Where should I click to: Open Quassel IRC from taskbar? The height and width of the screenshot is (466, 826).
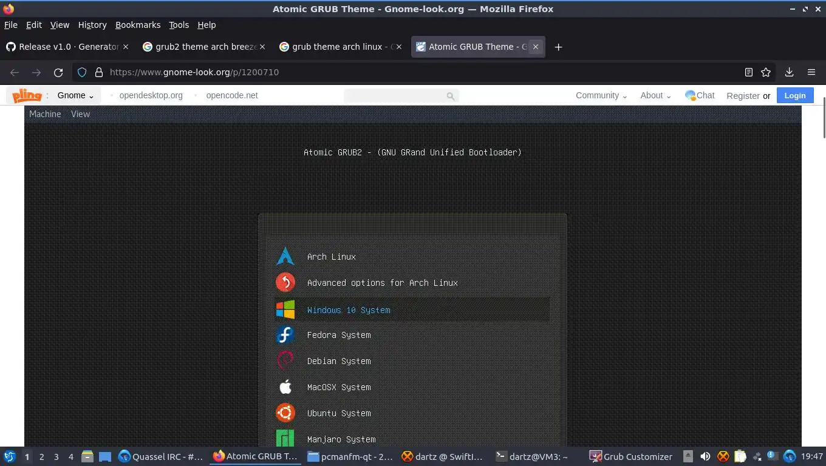[x=161, y=456]
